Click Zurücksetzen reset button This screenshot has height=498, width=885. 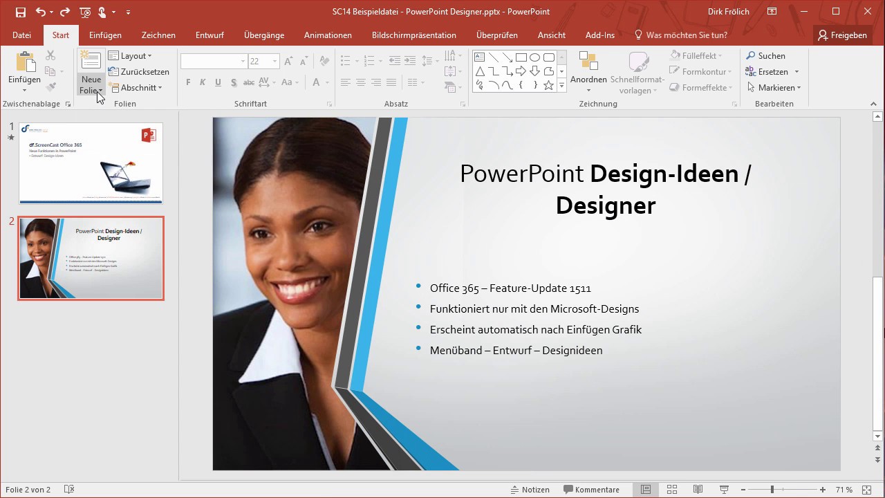(138, 72)
